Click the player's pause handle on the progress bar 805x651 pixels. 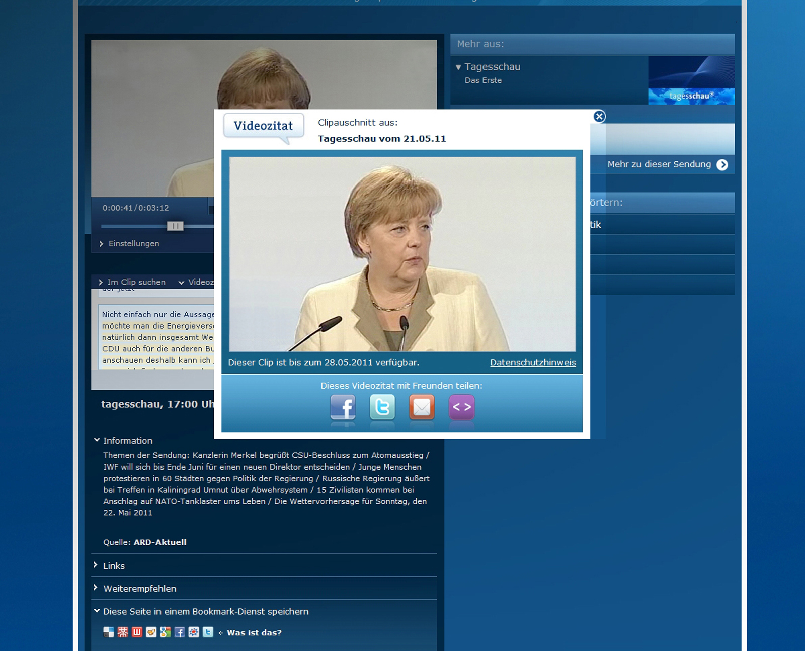coord(175,226)
